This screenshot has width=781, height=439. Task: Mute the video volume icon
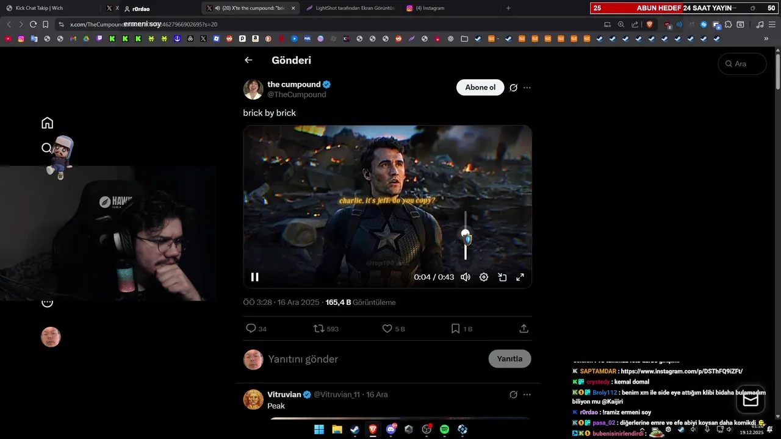click(x=466, y=277)
